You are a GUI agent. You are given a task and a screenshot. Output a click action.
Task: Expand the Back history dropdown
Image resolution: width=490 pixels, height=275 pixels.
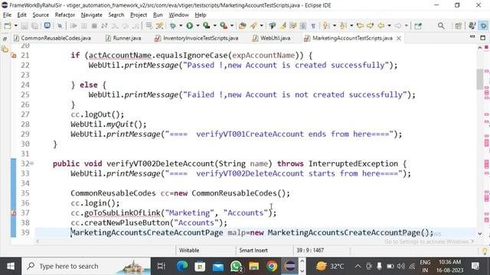coord(390,26)
